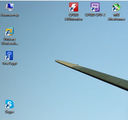Click the "Skype" text label
Screen dimensions: 128x120
[x=10, y=112]
